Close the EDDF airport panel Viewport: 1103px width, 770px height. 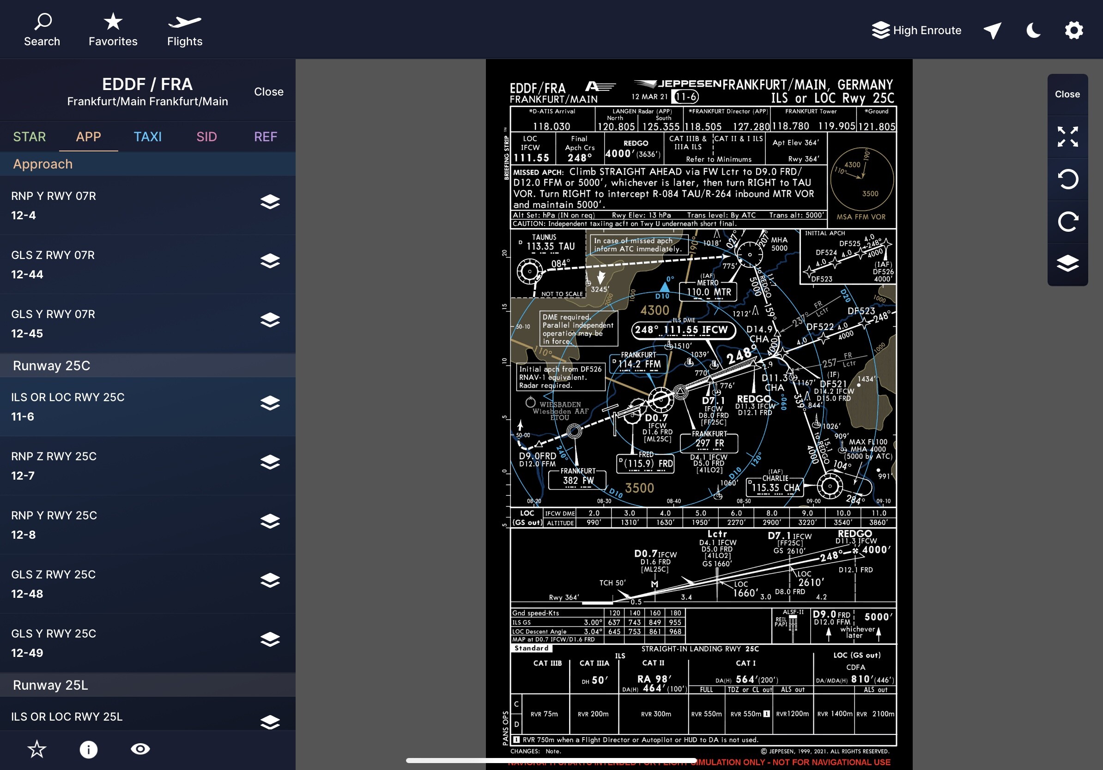(268, 92)
